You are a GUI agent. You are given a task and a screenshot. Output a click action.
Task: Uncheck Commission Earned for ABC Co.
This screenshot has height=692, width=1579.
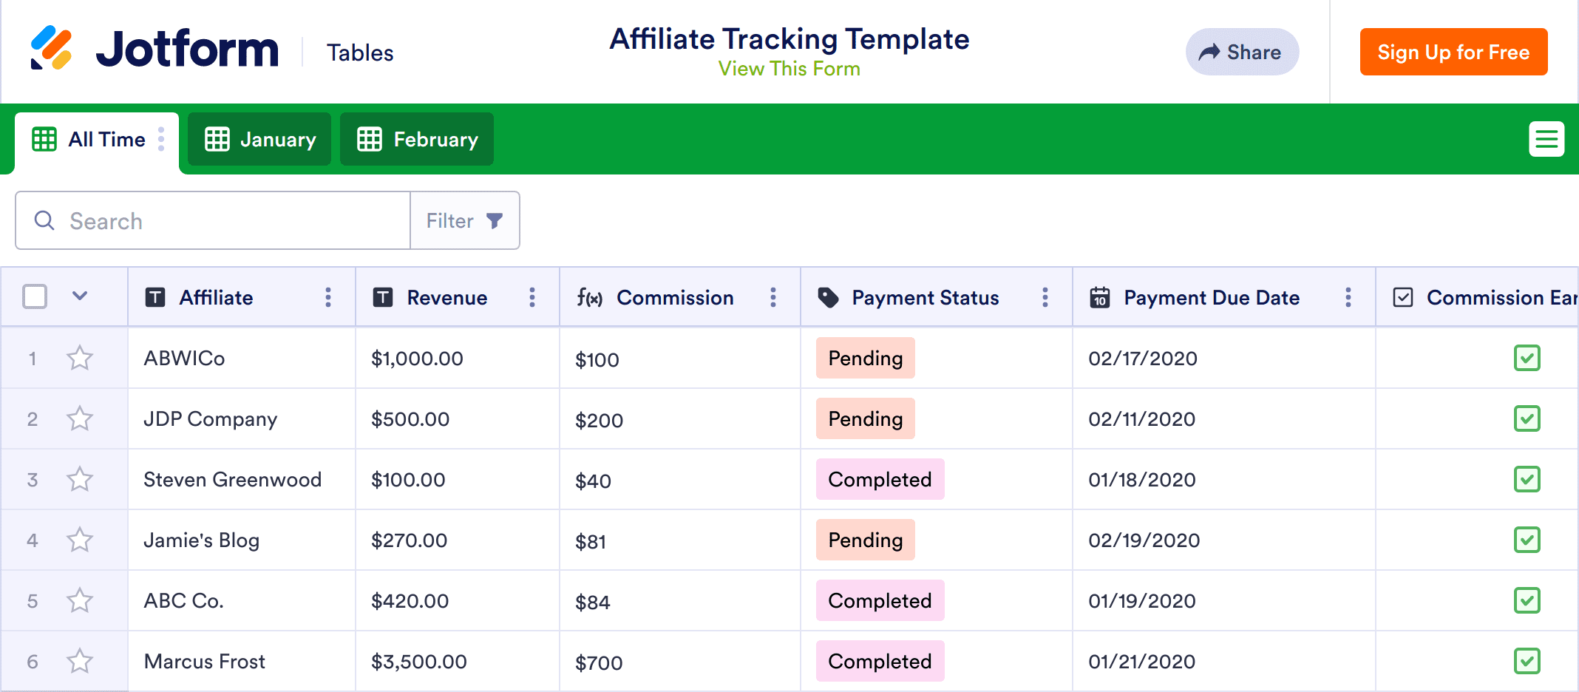coord(1527,601)
